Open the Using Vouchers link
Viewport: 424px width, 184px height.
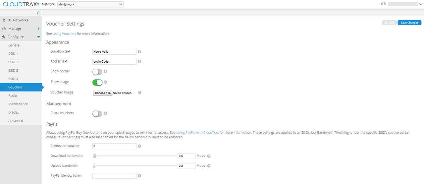pyautogui.click(x=64, y=33)
